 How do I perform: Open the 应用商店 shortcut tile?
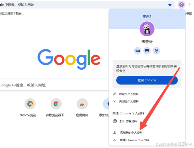pyautogui.click(x=82, y=108)
